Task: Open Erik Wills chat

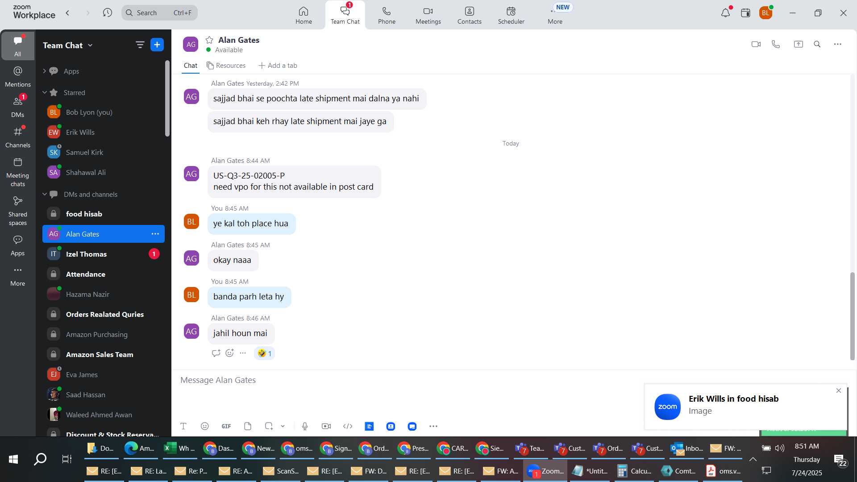Action: [x=103, y=132]
